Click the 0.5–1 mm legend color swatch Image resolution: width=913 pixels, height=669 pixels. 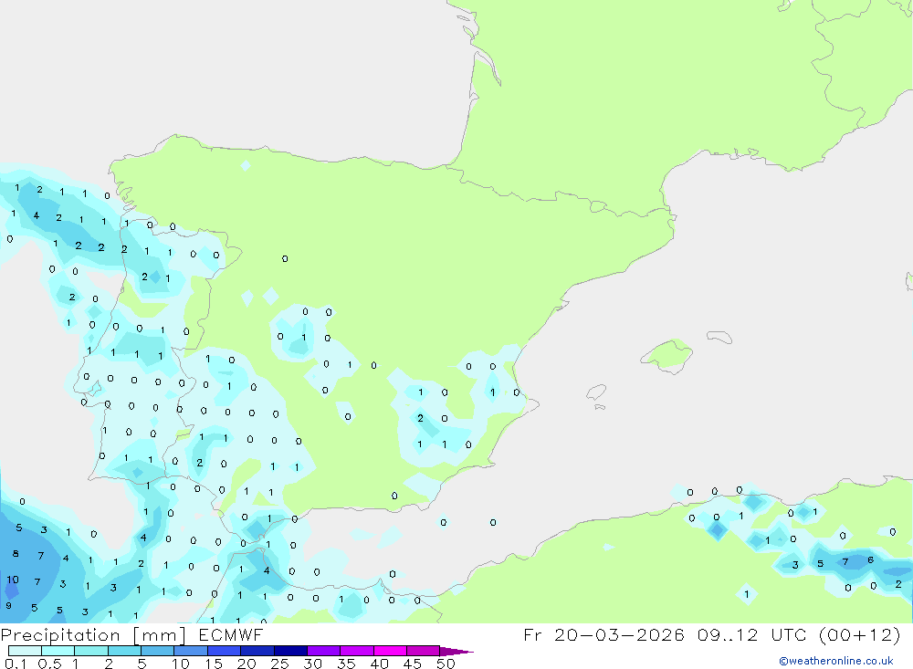(x=58, y=651)
